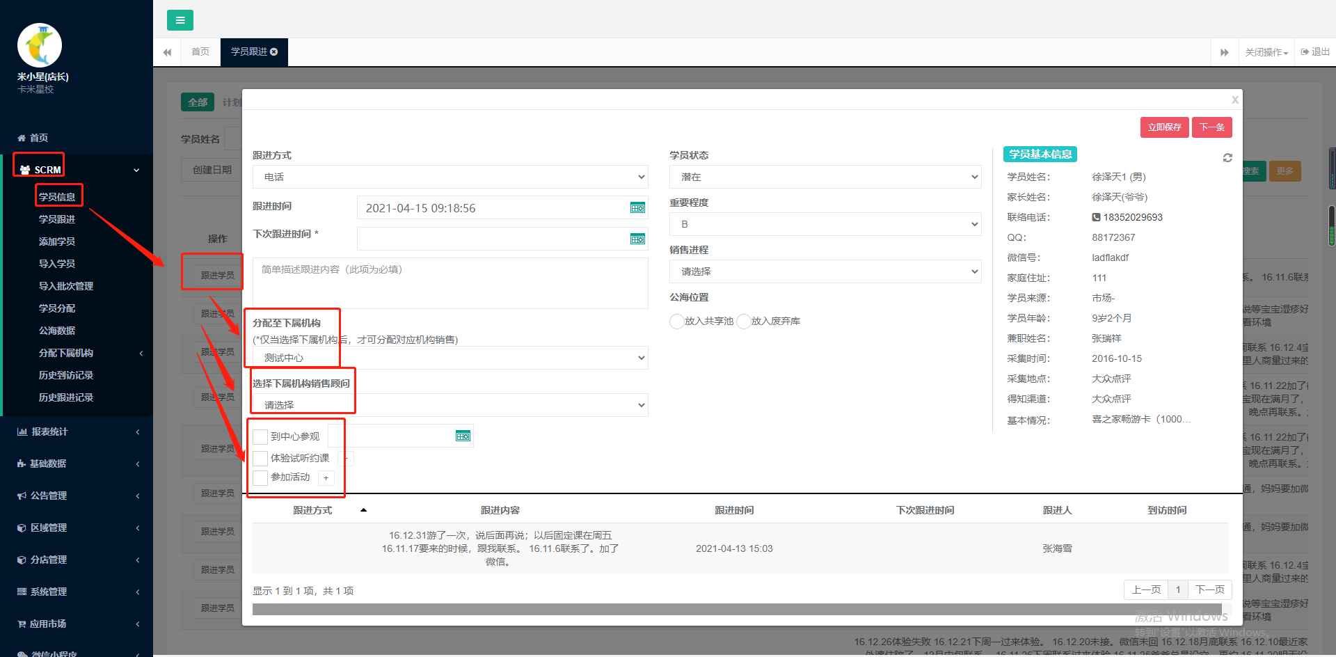Open calendar picker beside 到中心参观
This screenshot has width=1336, height=657.
(x=463, y=436)
